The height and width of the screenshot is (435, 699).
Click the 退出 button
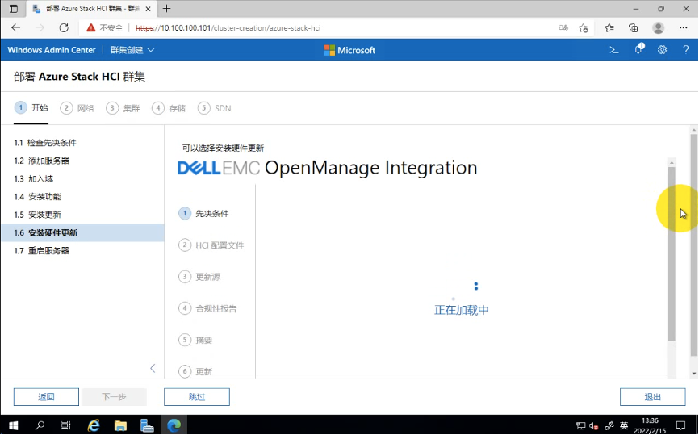[x=653, y=397]
